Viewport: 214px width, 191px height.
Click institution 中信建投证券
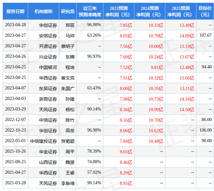[x=44, y=141]
